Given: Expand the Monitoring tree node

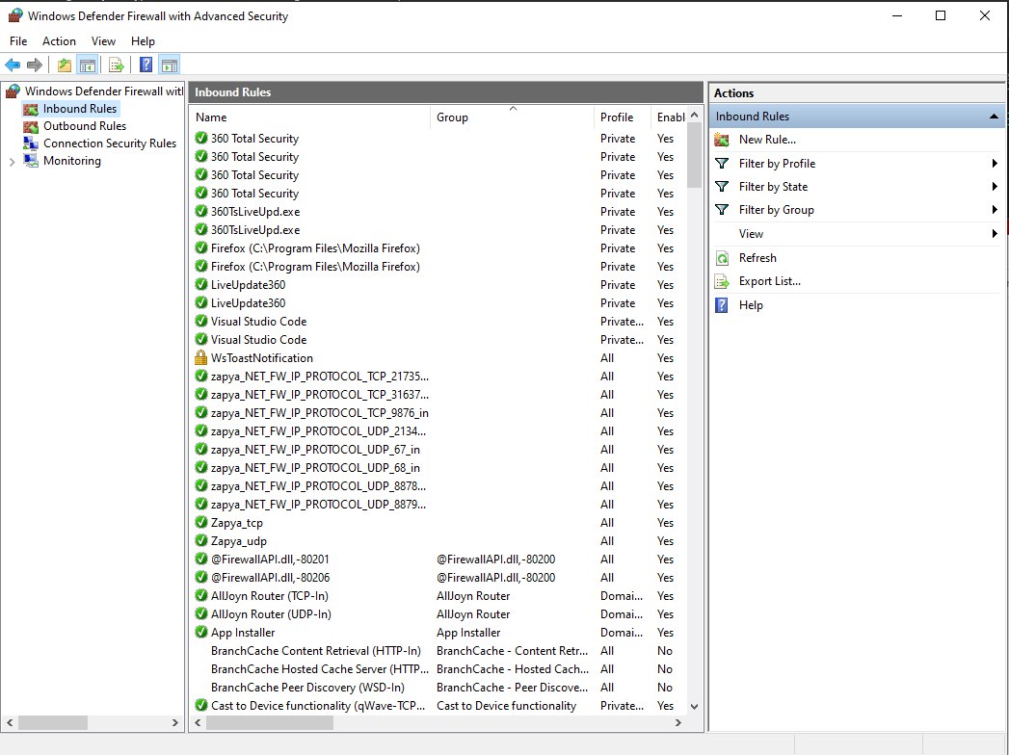Looking at the screenshot, I should tap(12, 162).
